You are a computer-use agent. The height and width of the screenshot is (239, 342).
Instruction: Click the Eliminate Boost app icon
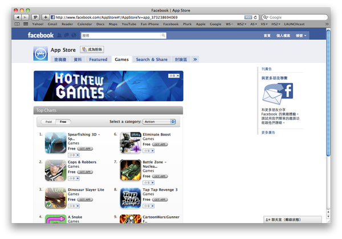pyautogui.click(x=131, y=143)
